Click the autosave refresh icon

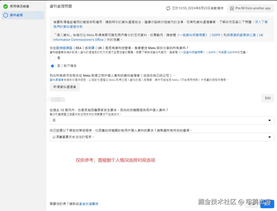169,8
